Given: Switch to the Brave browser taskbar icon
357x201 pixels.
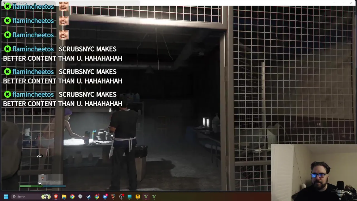Looking at the screenshot, I should [56, 197].
